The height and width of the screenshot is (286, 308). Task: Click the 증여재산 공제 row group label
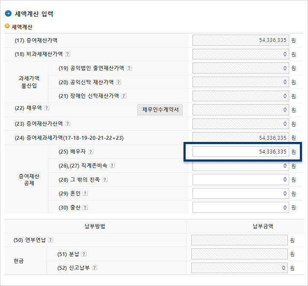coord(29,180)
